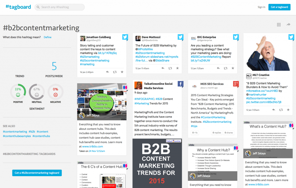Click the Define hashtag link
The height and width of the screenshot is (188, 296).
click(x=47, y=37)
